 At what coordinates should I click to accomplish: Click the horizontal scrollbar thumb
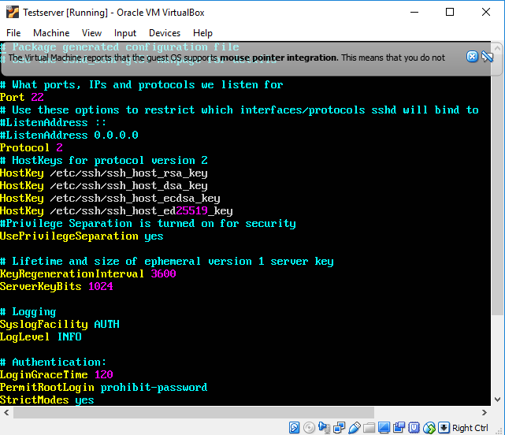coord(194,412)
